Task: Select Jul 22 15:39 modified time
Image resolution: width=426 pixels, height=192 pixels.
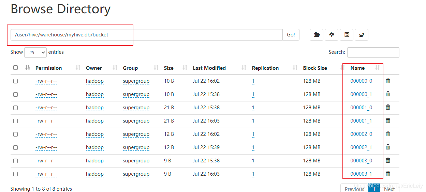Action: (206, 147)
